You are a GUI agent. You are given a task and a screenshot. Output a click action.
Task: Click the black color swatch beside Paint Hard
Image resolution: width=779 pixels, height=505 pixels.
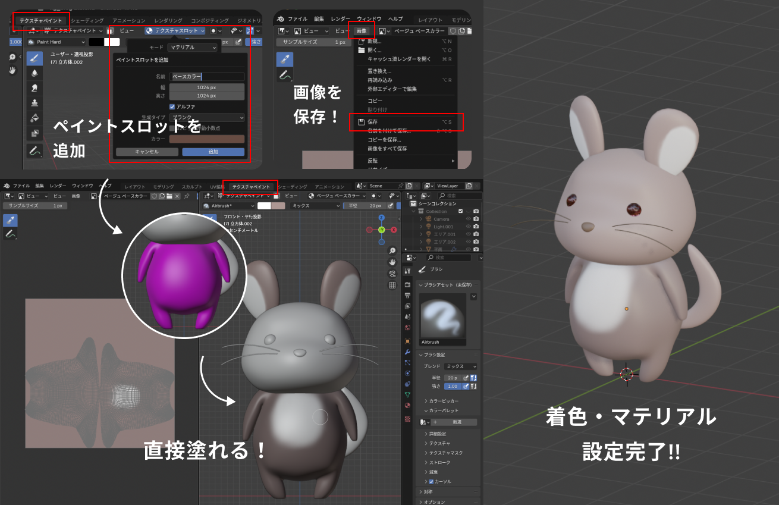point(96,42)
